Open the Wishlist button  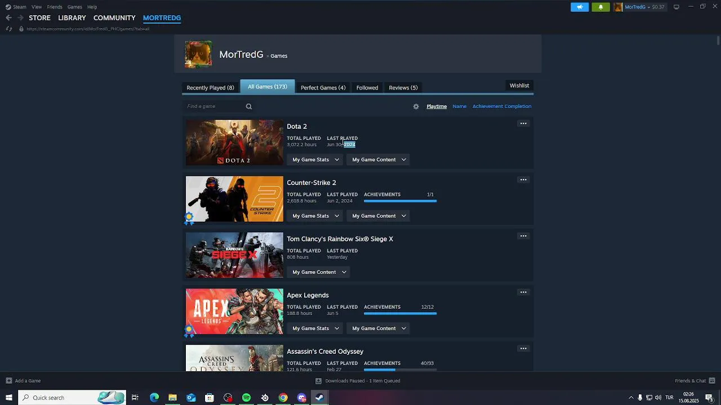pos(519,85)
